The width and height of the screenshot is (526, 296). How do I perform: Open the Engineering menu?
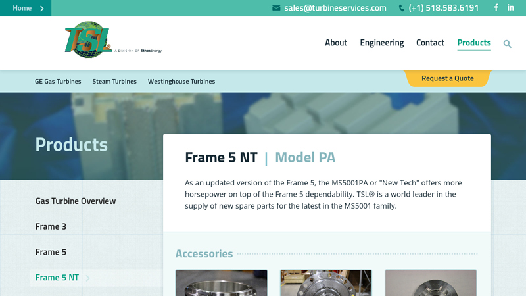382,43
